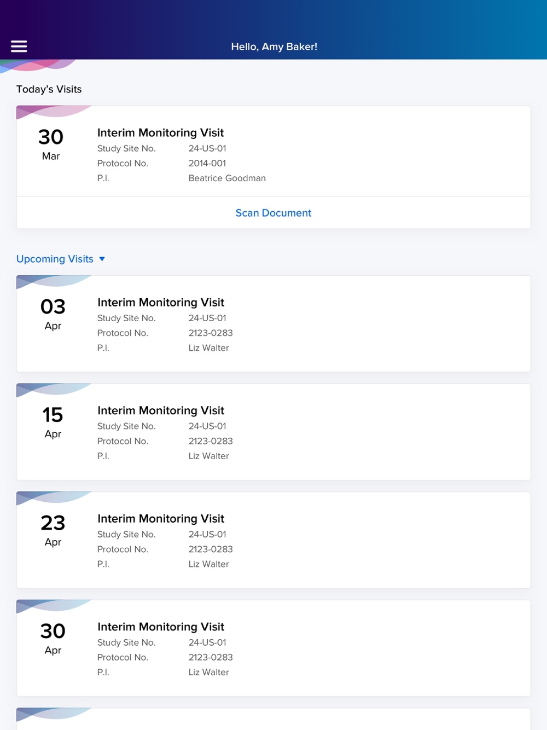Screen dimensions: 547x730
Task: Select the 03 Apr visit date
Action: click(x=53, y=314)
